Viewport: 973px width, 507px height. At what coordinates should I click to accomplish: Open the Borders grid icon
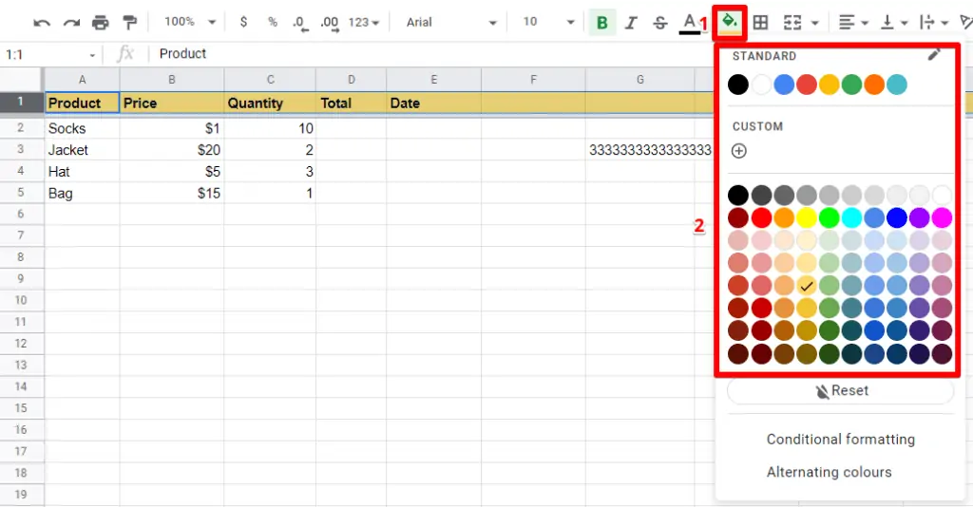(x=760, y=22)
